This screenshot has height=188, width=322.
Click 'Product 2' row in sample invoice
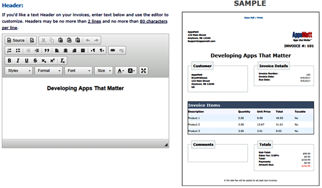[251, 124]
